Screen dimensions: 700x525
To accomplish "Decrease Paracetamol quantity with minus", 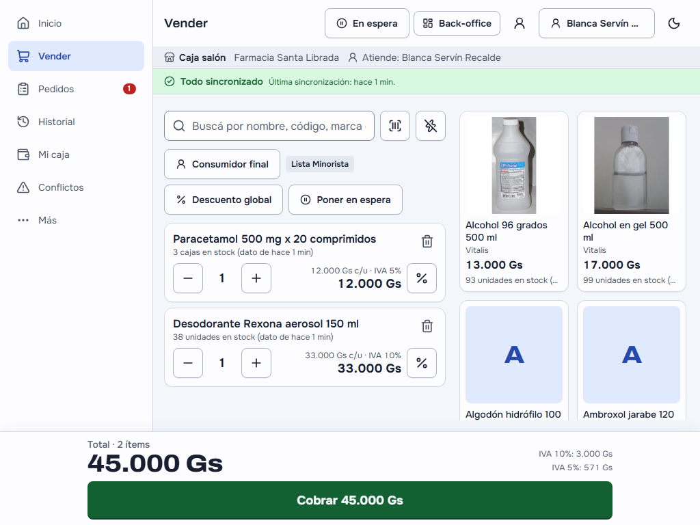I will tap(188, 278).
